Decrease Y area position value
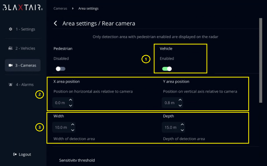The height and width of the screenshot is (166, 267). (180, 105)
